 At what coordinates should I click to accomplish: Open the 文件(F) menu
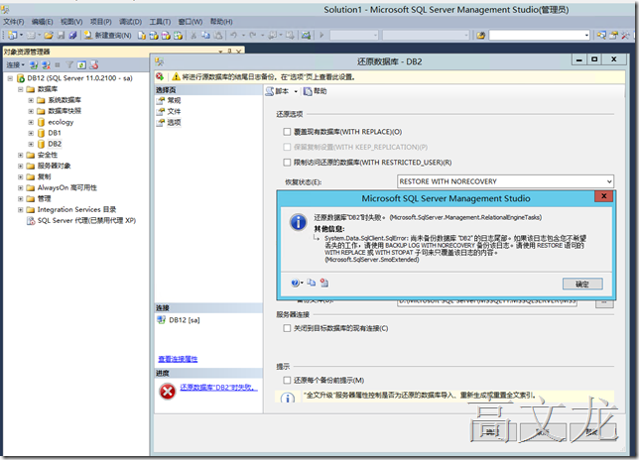14,22
